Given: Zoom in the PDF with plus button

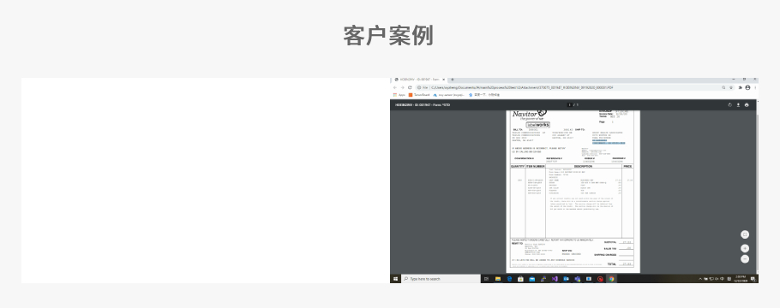Looking at the screenshot, I should [745, 248].
